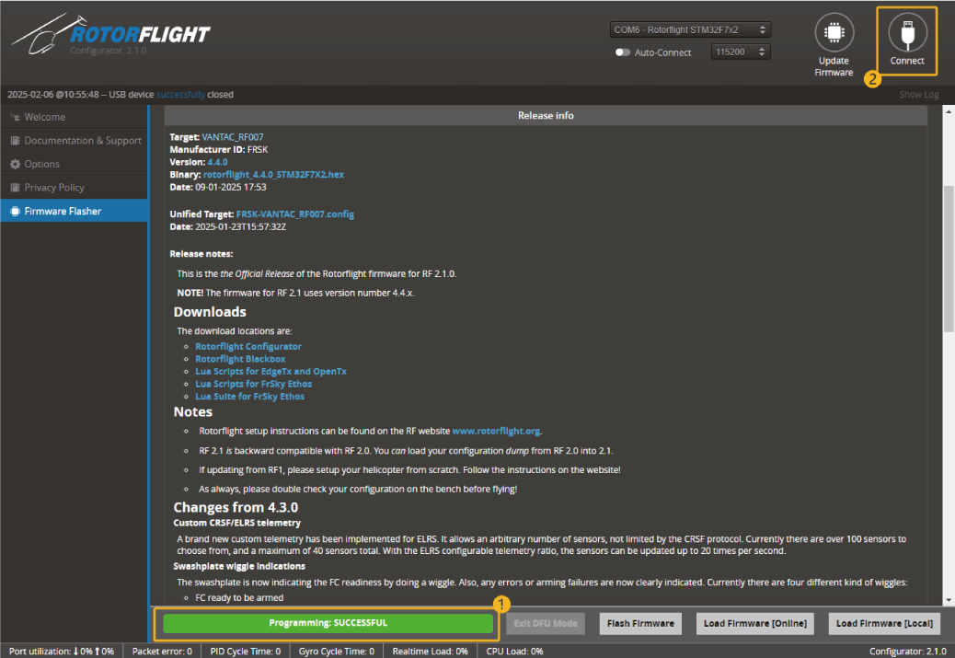The image size is (955, 658).
Task: Select the Privacy Policy sidebar tab
Action: pyautogui.click(x=54, y=188)
